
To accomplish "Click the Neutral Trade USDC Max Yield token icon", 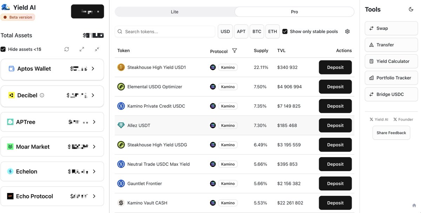I will click(121, 164).
